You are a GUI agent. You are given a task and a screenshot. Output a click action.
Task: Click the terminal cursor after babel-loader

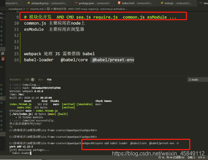tap(31, 153)
